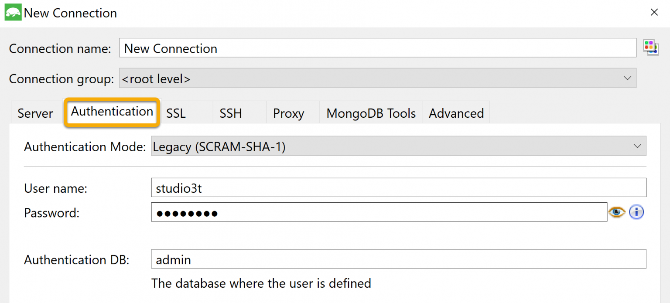Click the Connection name field
This screenshot has height=303, width=670.
pos(305,48)
